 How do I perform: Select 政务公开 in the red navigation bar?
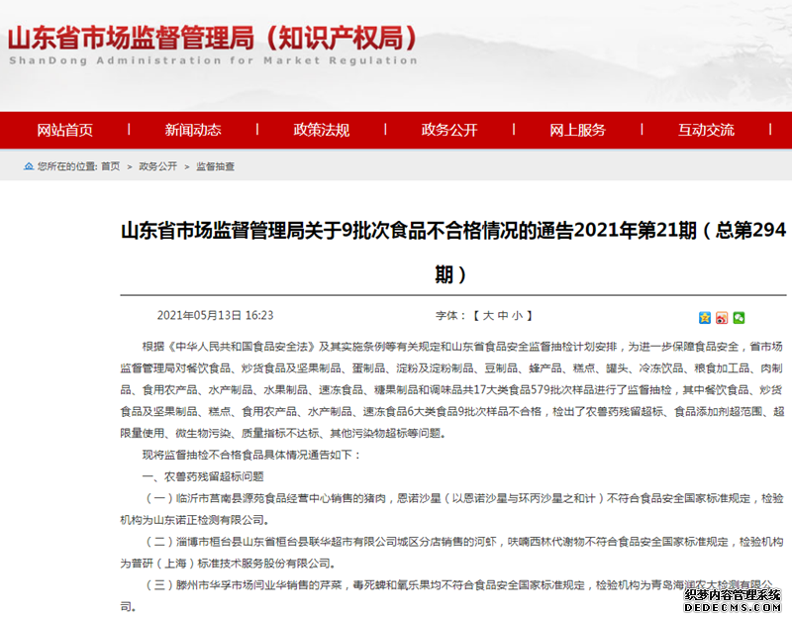click(x=449, y=130)
